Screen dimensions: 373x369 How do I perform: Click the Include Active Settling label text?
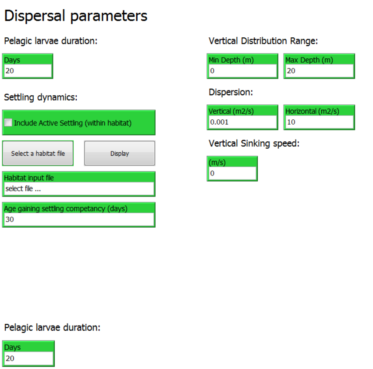pyautogui.click(x=73, y=123)
